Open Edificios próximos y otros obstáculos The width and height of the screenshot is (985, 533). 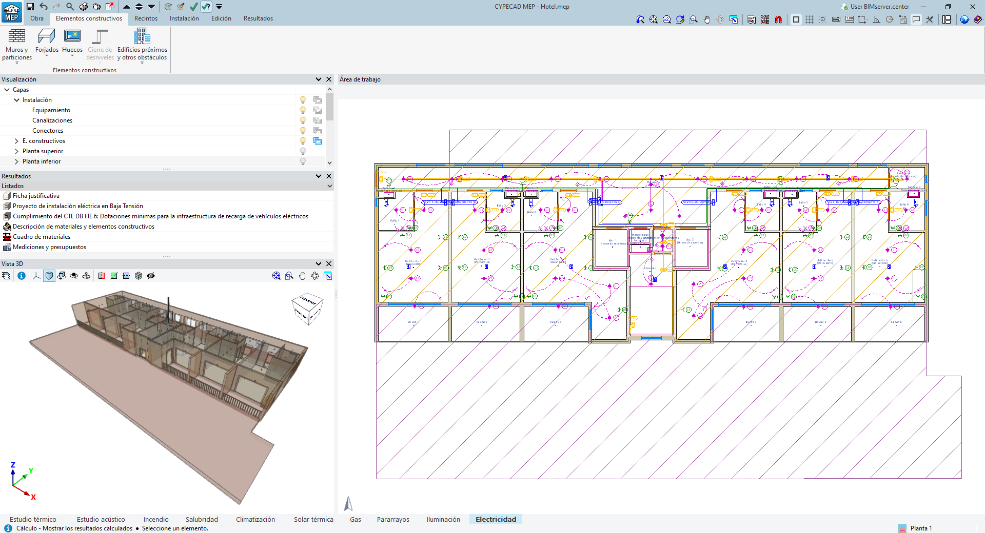(142, 45)
